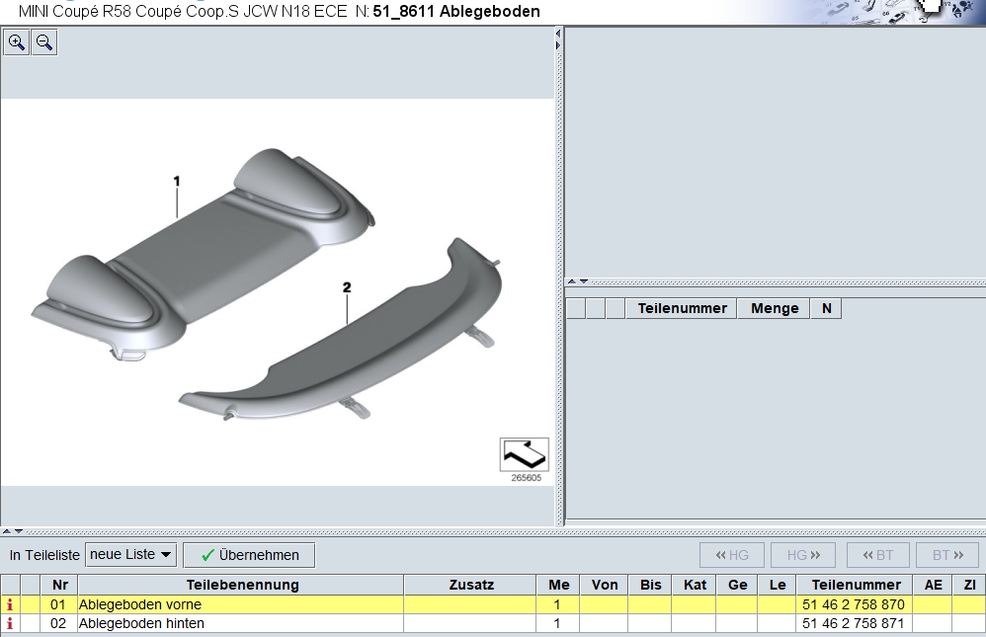Jump to previous diagram with «BT button
This screenshot has width=986, height=637.
coord(878,555)
